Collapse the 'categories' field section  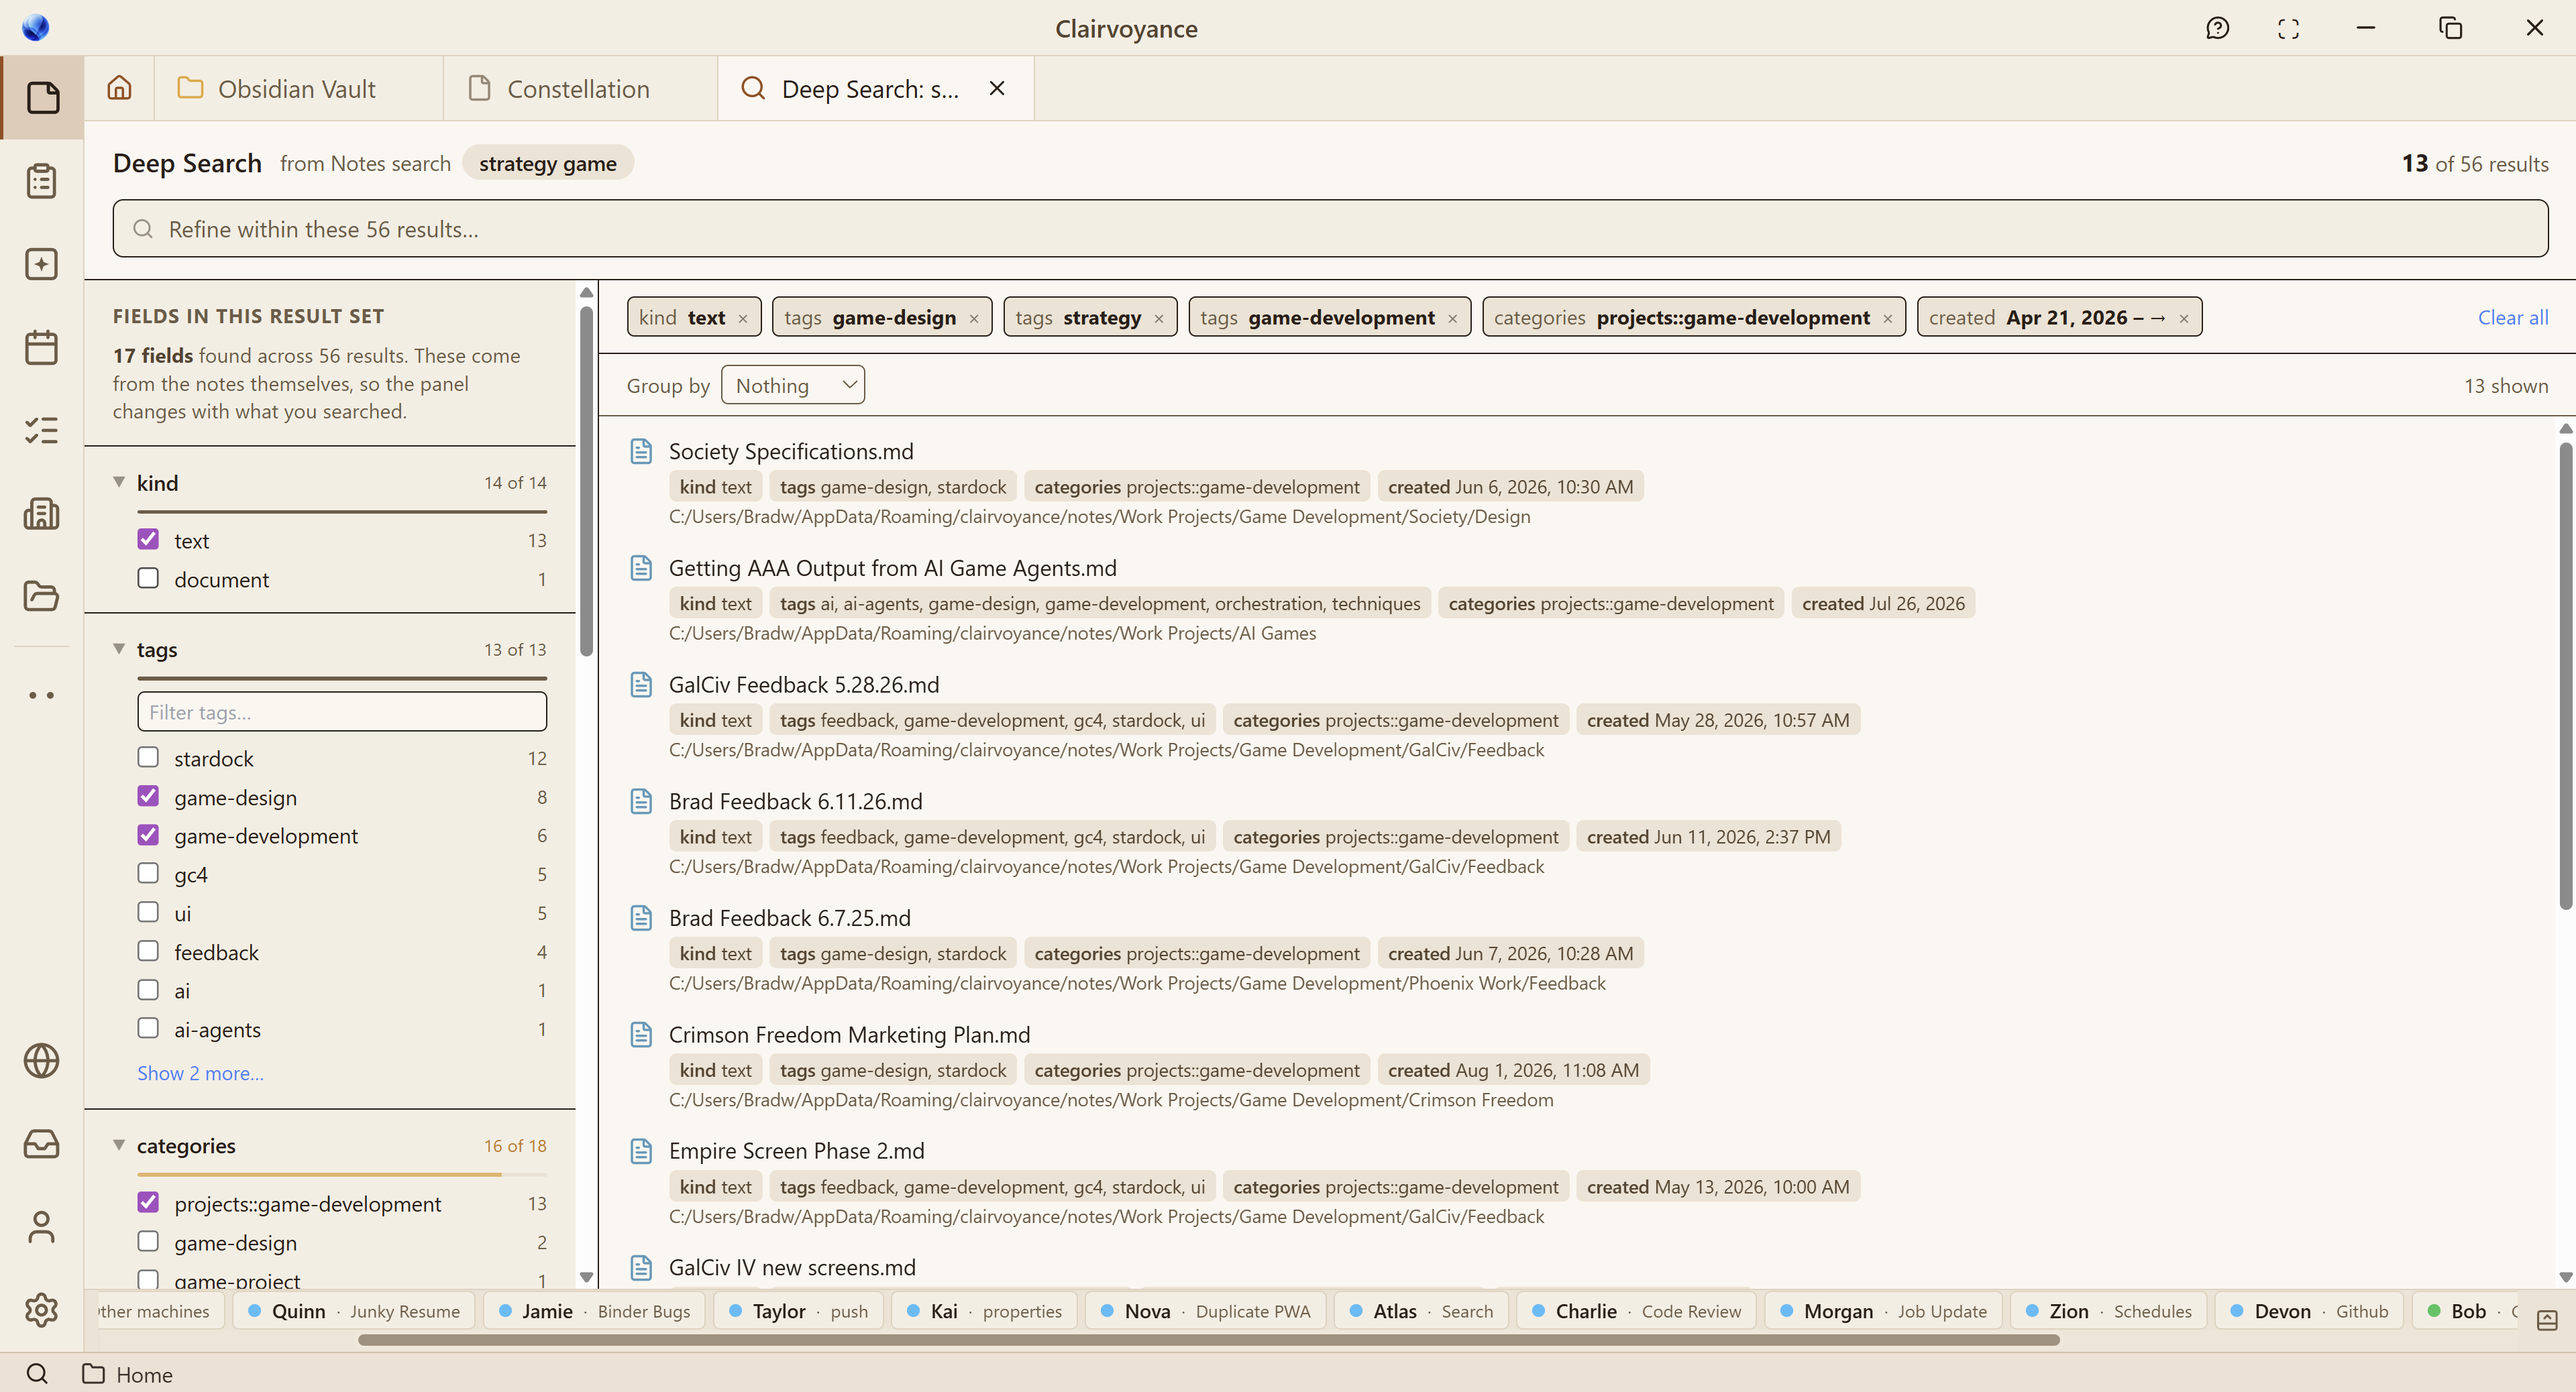click(119, 1144)
